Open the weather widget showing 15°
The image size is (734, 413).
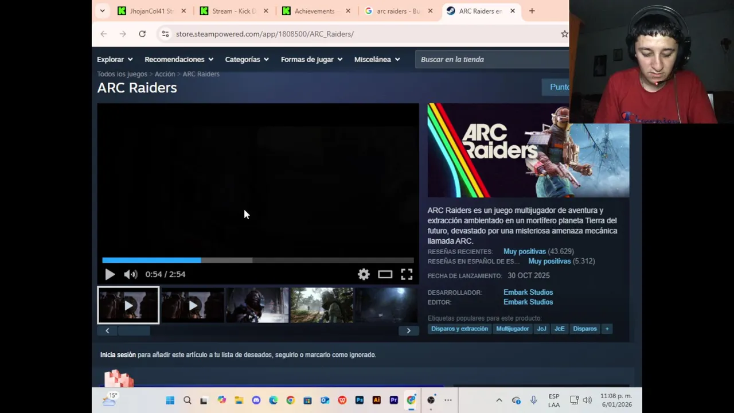click(110, 399)
